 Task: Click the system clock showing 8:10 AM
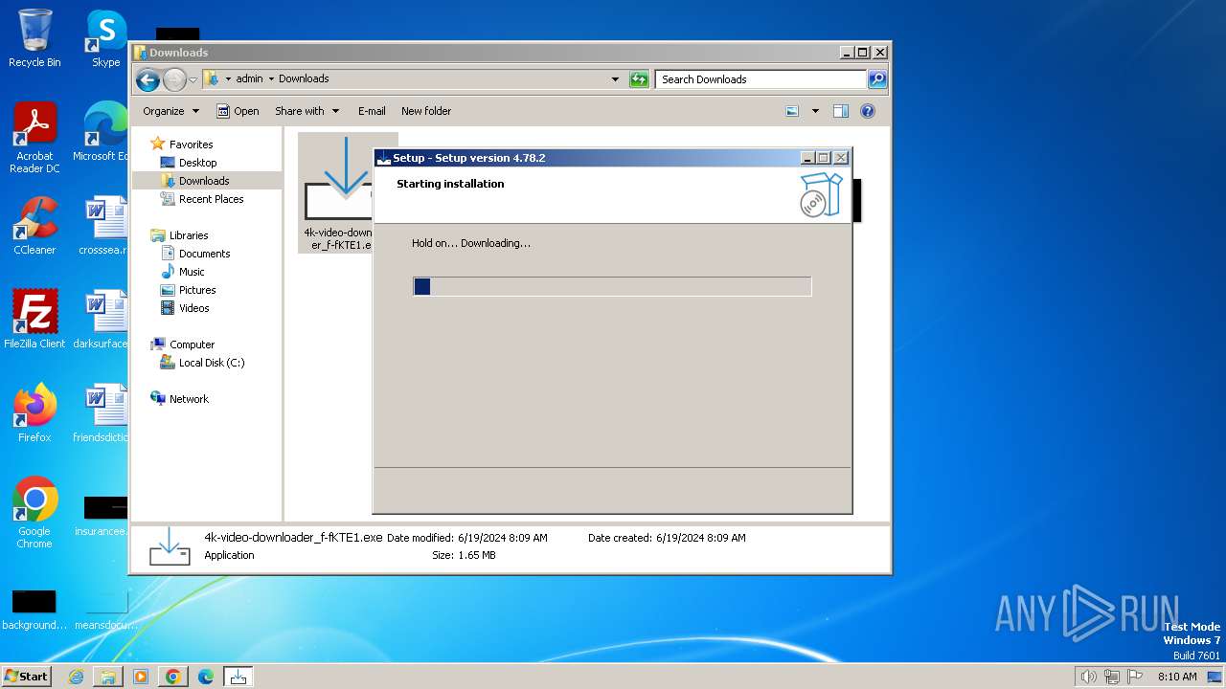point(1177,677)
